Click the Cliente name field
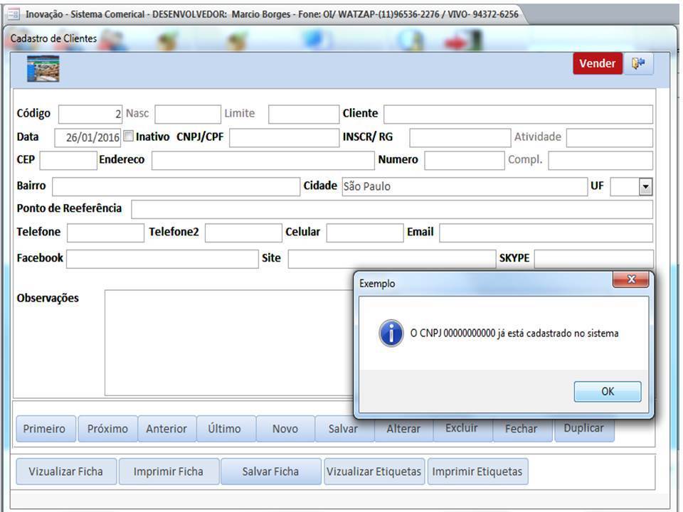 coord(519,114)
